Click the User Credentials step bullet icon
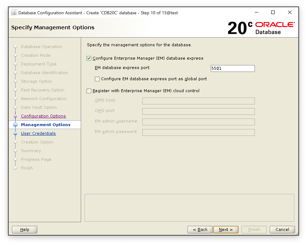The image size is (307, 245). click(15, 133)
